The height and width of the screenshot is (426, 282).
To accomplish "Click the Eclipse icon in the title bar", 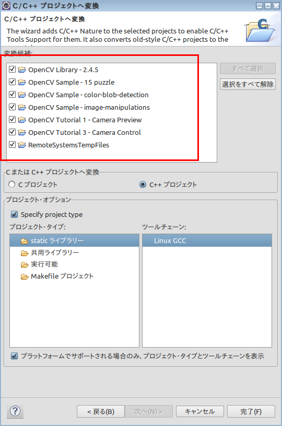I will pyautogui.click(x=6, y=5).
